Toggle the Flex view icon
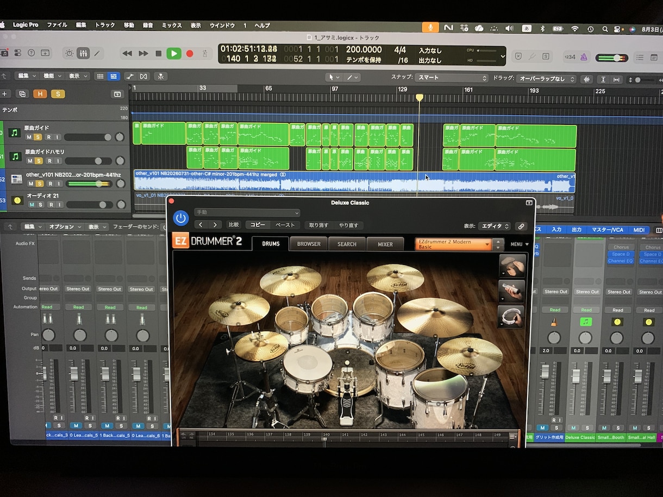The image size is (663, 497). tap(143, 77)
